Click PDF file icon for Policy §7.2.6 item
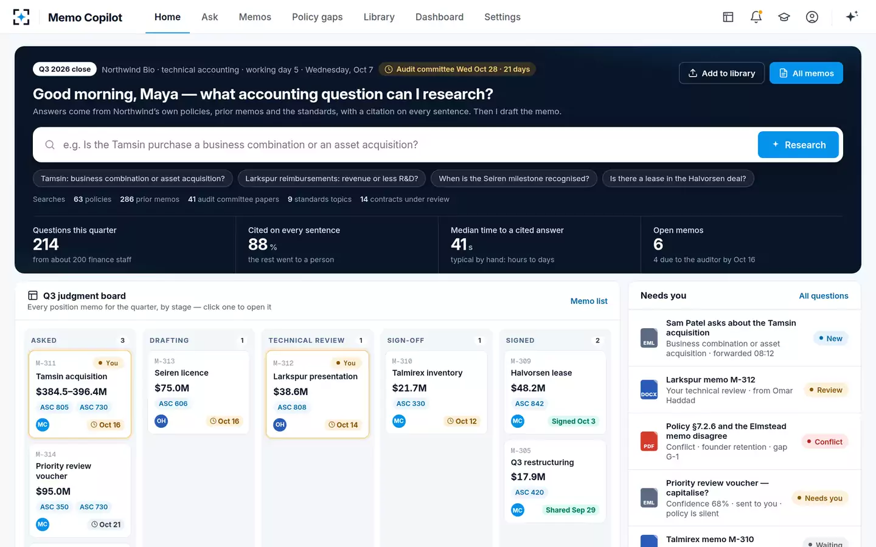The width and height of the screenshot is (876, 547). pyautogui.click(x=649, y=441)
